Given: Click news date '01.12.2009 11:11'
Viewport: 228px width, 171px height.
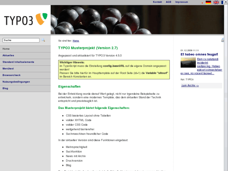Looking at the screenshot, I should pyautogui.click(x=190, y=50).
